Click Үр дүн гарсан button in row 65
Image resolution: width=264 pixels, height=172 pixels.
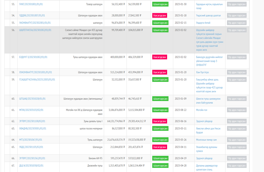[x=237, y=147]
